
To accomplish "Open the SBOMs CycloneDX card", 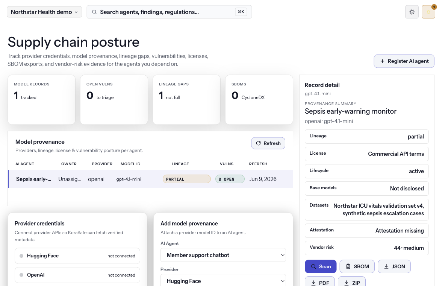I will [x=259, y=99].
